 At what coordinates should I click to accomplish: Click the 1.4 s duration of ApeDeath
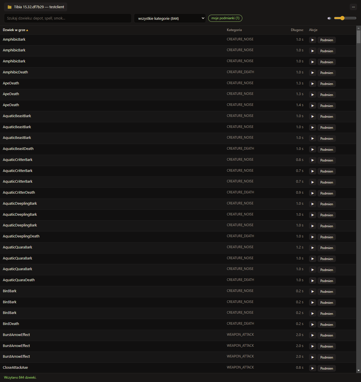tap(300, 105)
